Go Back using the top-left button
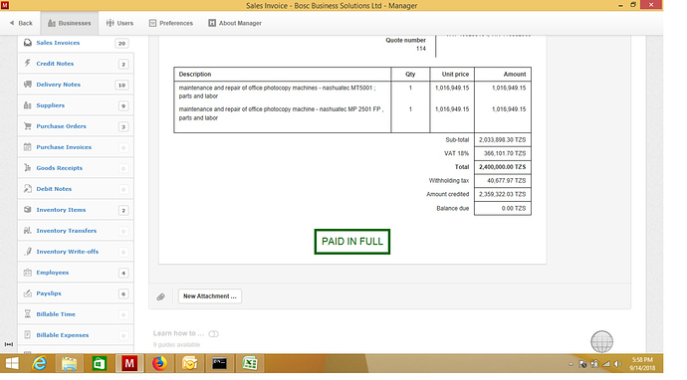 coord(21,23)
